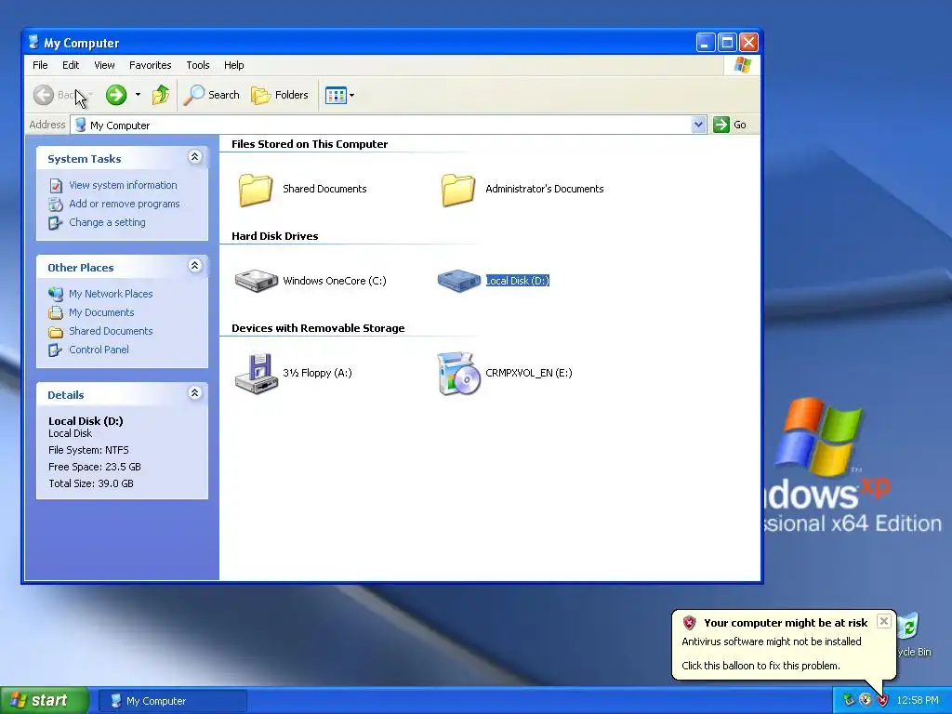Open My Network Places link
The width and height of the screenshot is (952, 714).
click(x=111, y=294)
